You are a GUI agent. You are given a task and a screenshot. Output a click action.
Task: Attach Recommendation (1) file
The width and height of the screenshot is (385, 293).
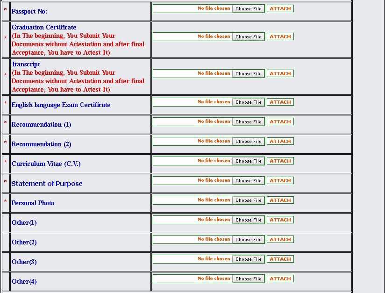280,121
